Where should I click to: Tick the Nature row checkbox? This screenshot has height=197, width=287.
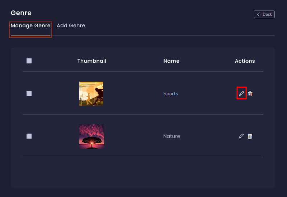(x=29, y=136)
